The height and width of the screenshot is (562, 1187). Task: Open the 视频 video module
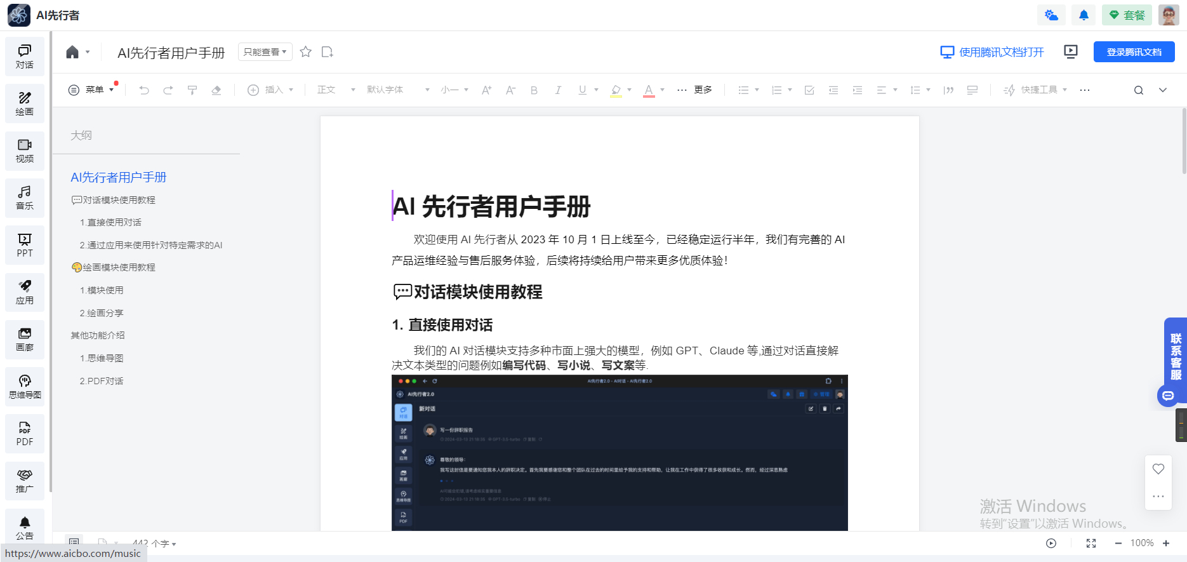25,151
